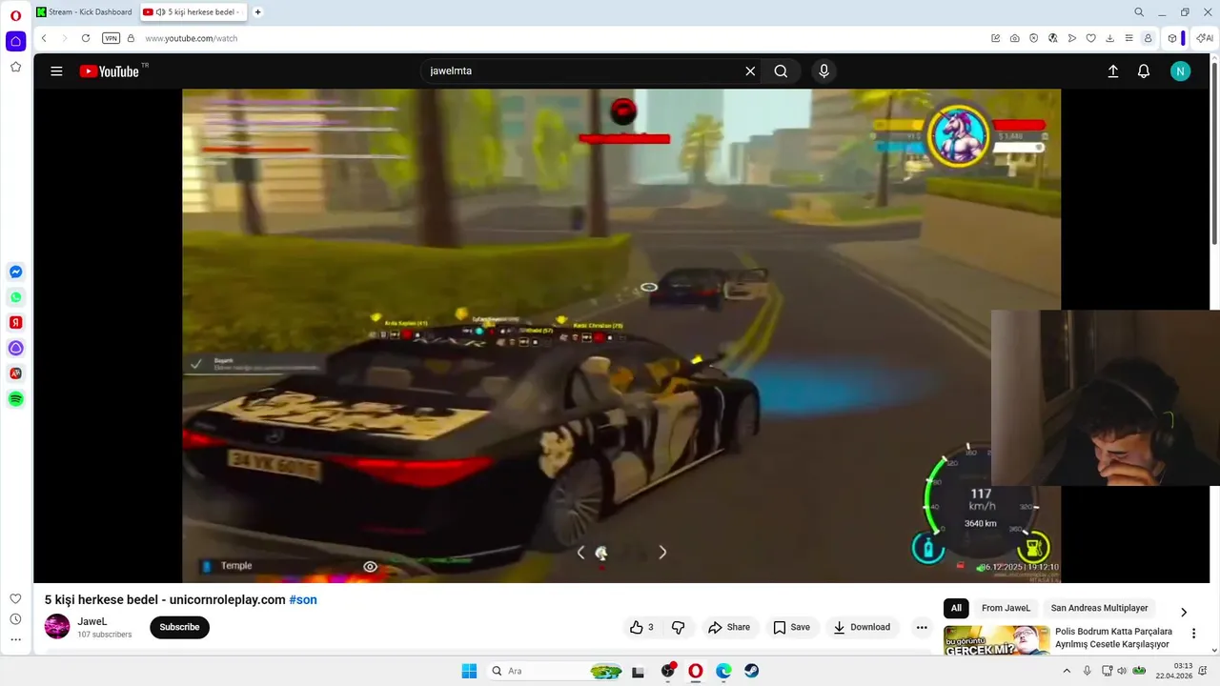Image resolution: width=1220 pixels, height=686 pixels.
Task: Download the video
Action: tap(862, 627)
